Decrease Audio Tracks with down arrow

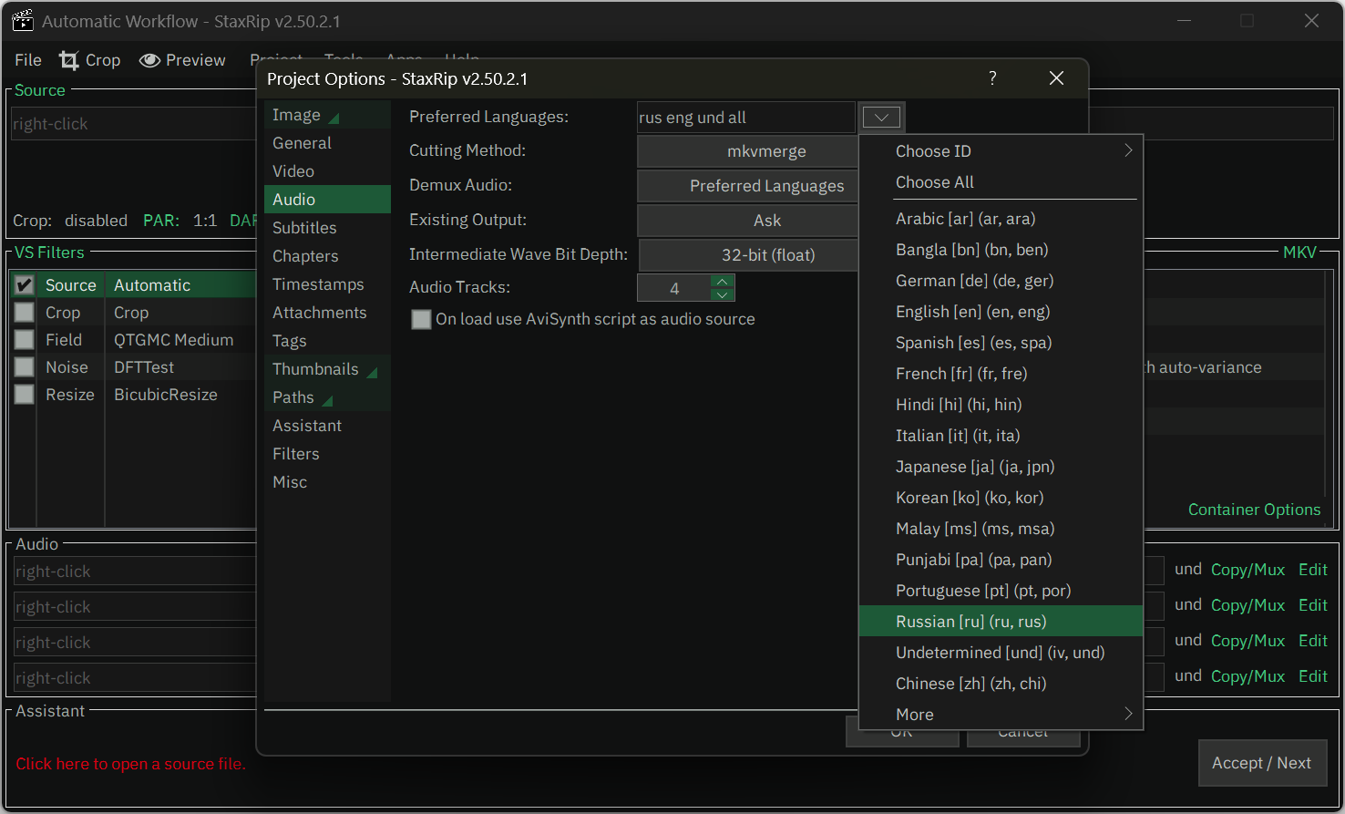click(x=722, y=294)
